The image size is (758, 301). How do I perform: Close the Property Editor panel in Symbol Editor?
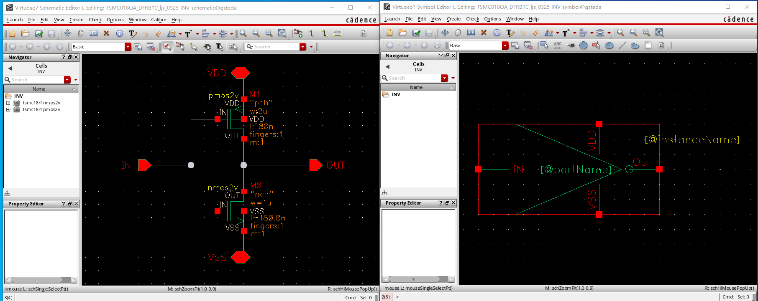tap(453, 203)
